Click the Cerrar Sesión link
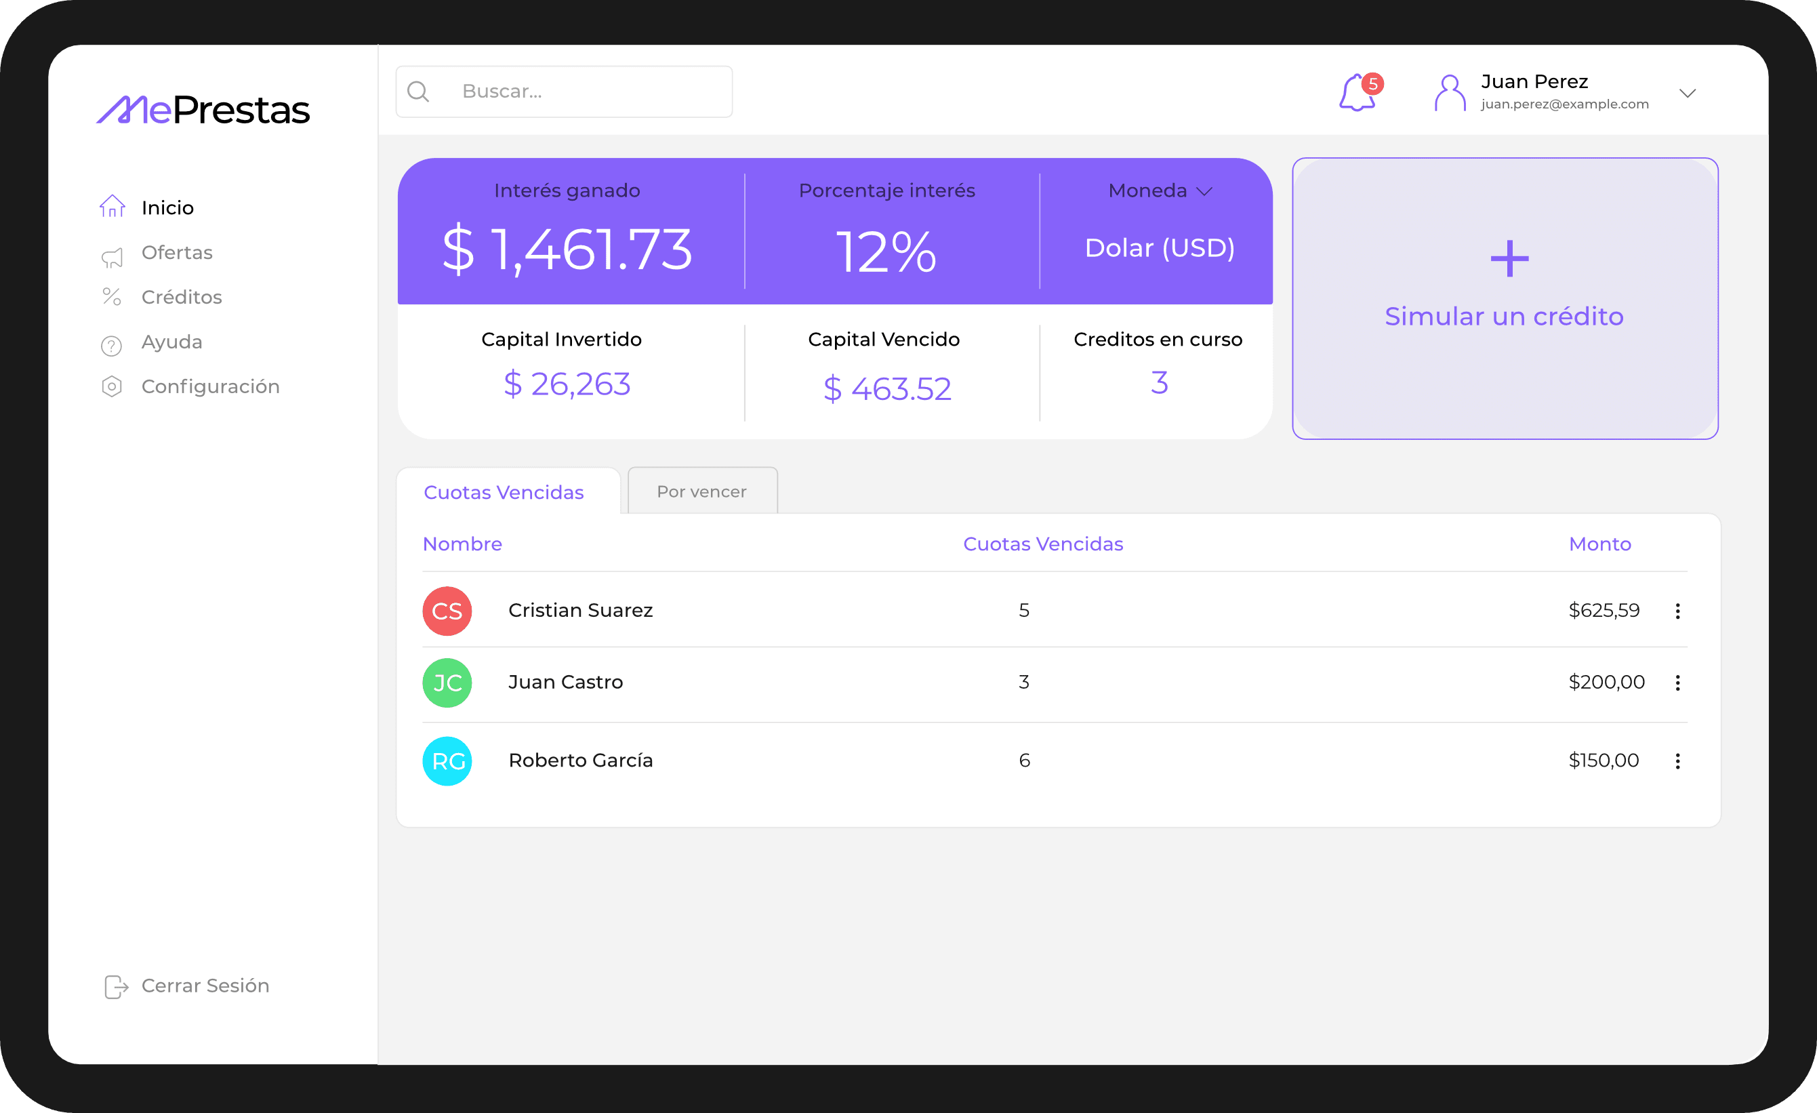The width and height of the screenshot is (1817, 1113). [205, 986]
